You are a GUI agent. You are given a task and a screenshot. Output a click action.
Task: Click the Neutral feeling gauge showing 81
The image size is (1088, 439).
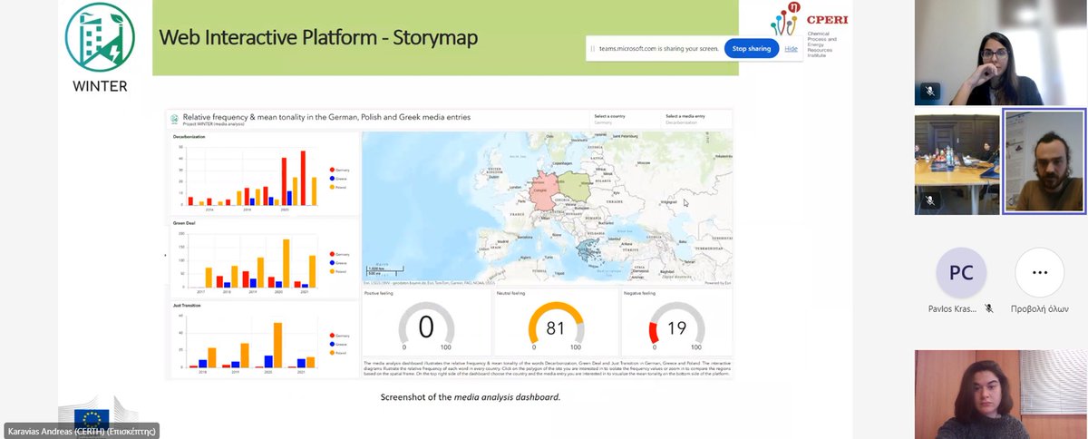555,327
